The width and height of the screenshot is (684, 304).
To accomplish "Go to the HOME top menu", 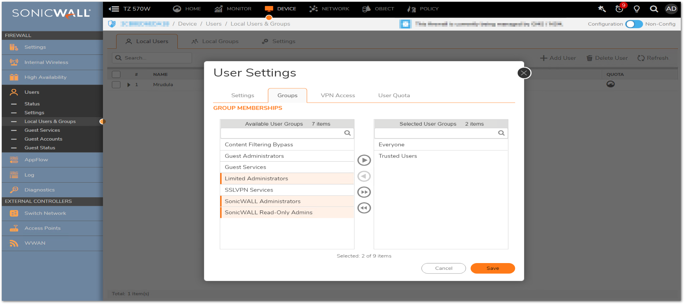I will 187,9.
